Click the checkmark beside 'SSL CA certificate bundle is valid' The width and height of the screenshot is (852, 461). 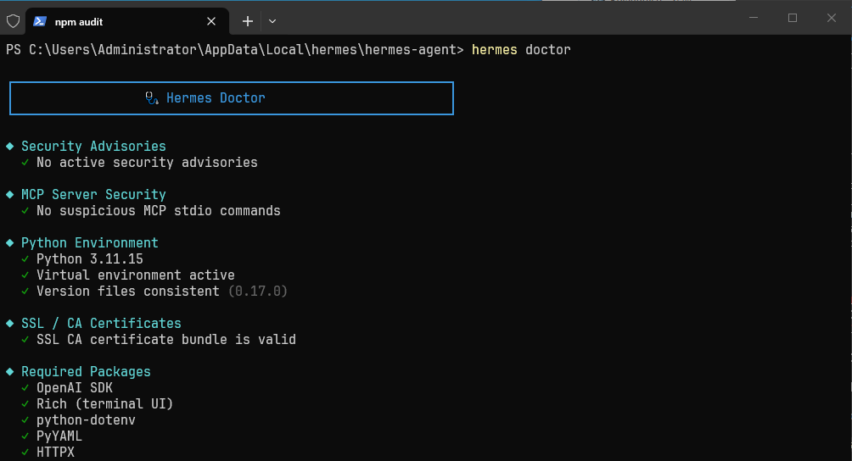[x=25, y=340]
